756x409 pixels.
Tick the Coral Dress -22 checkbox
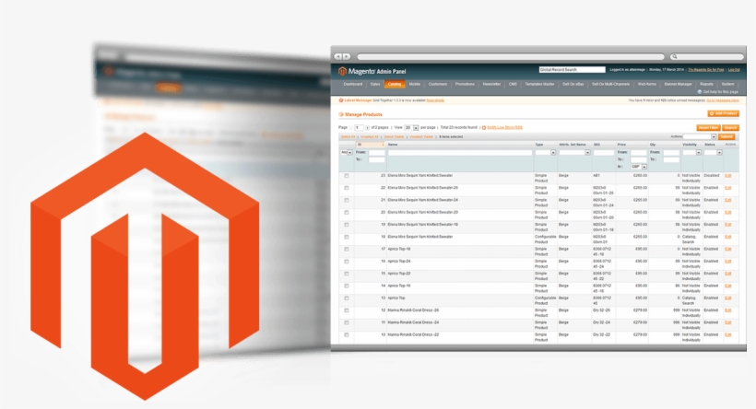[x=346, y=334]
